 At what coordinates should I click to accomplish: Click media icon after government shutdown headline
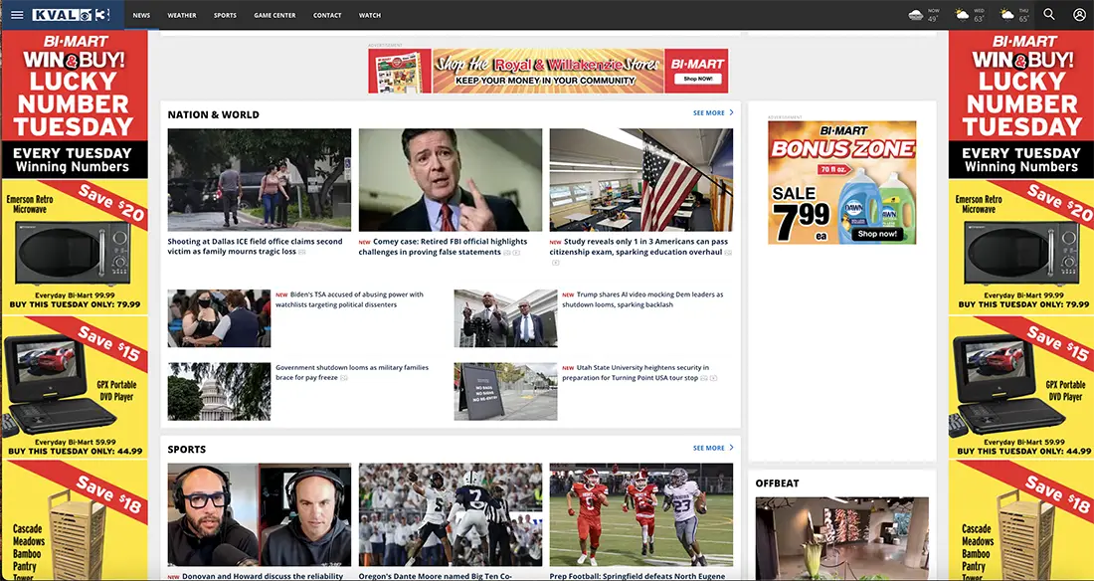[x=344, y=378]
